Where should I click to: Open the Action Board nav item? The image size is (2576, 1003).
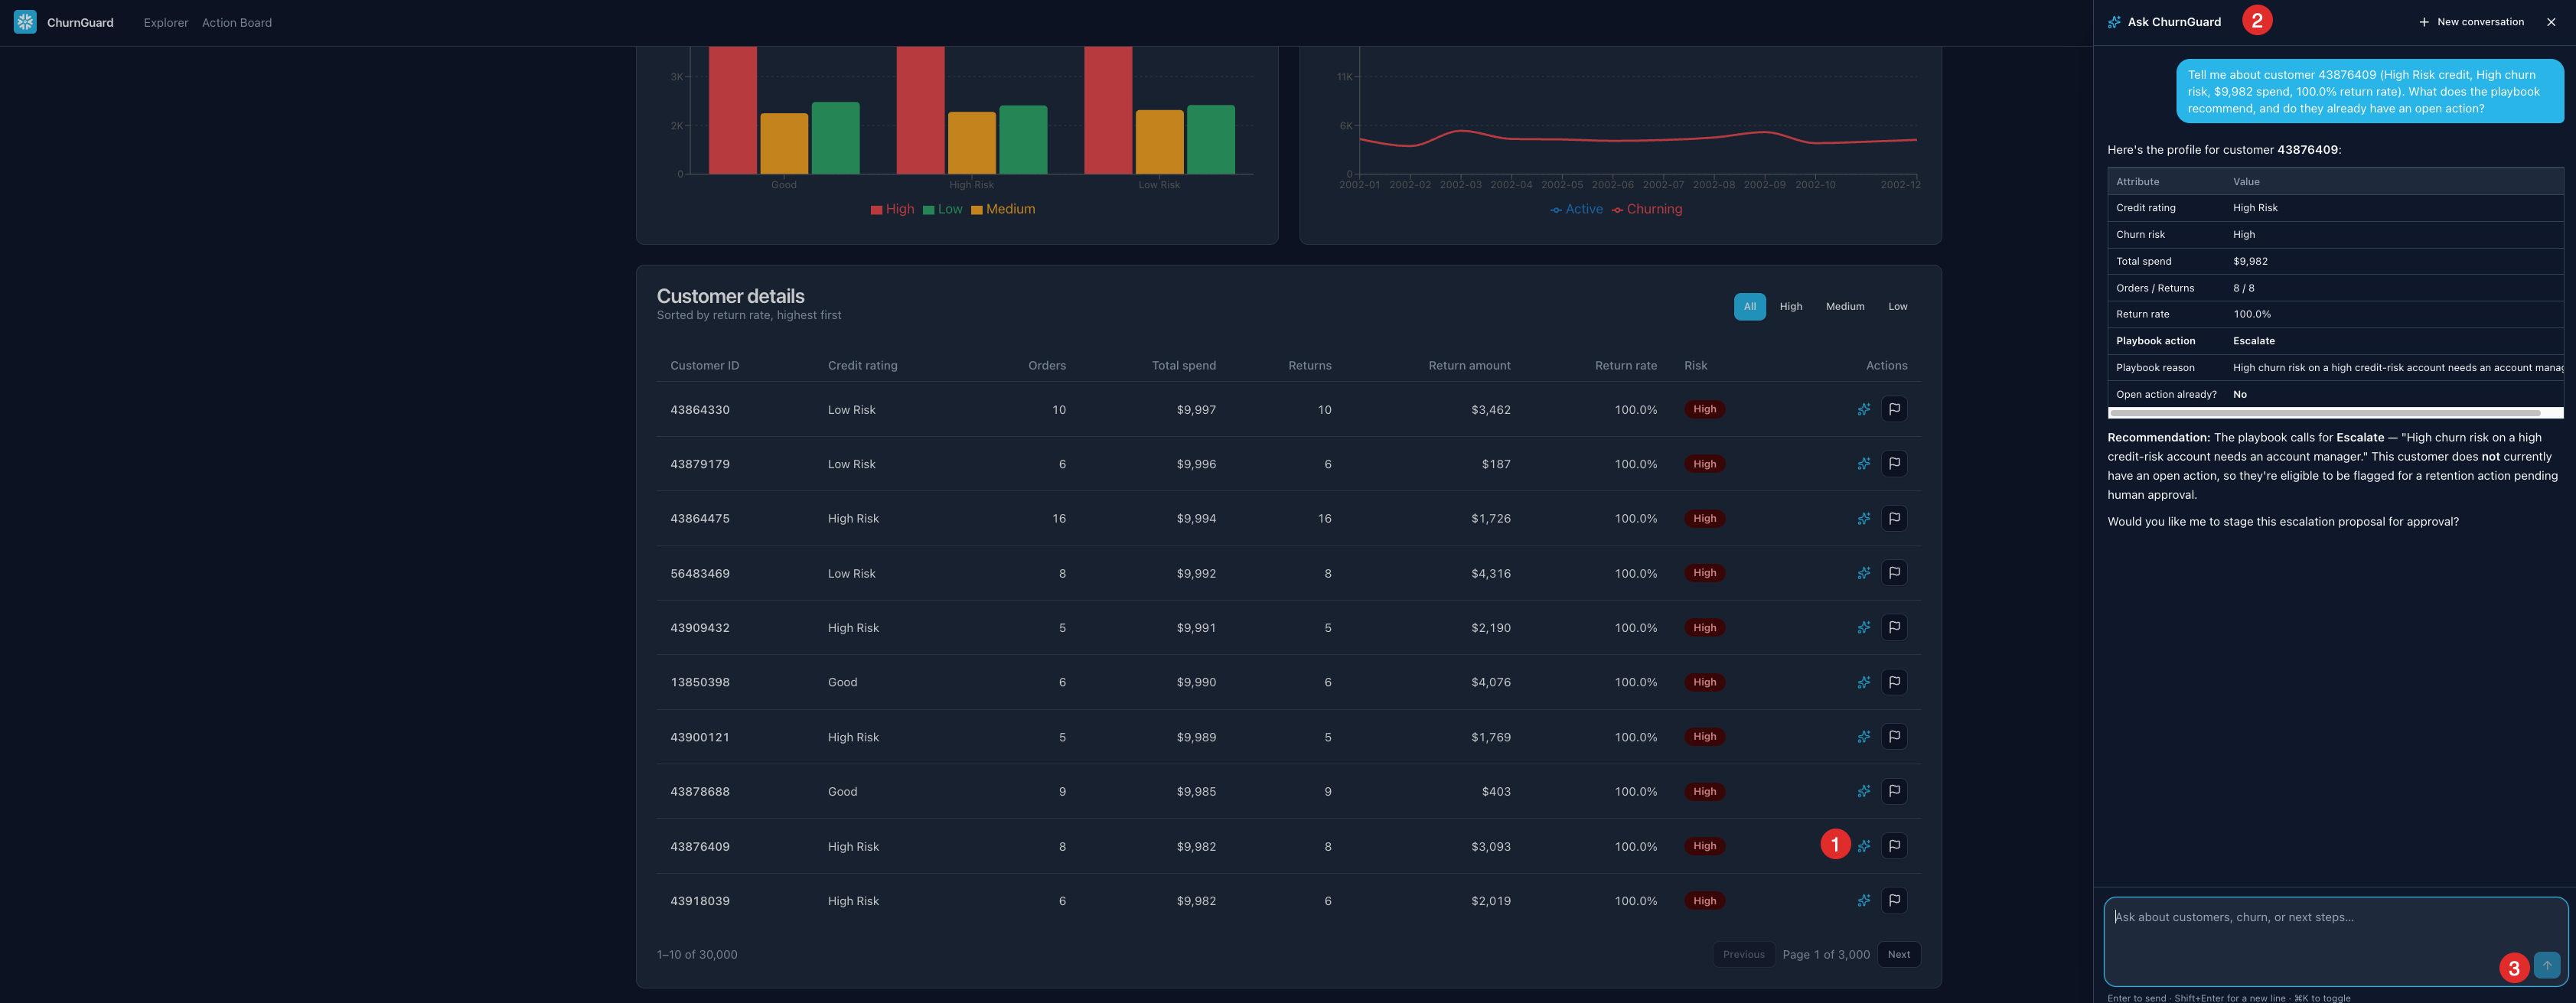point(237,23)
